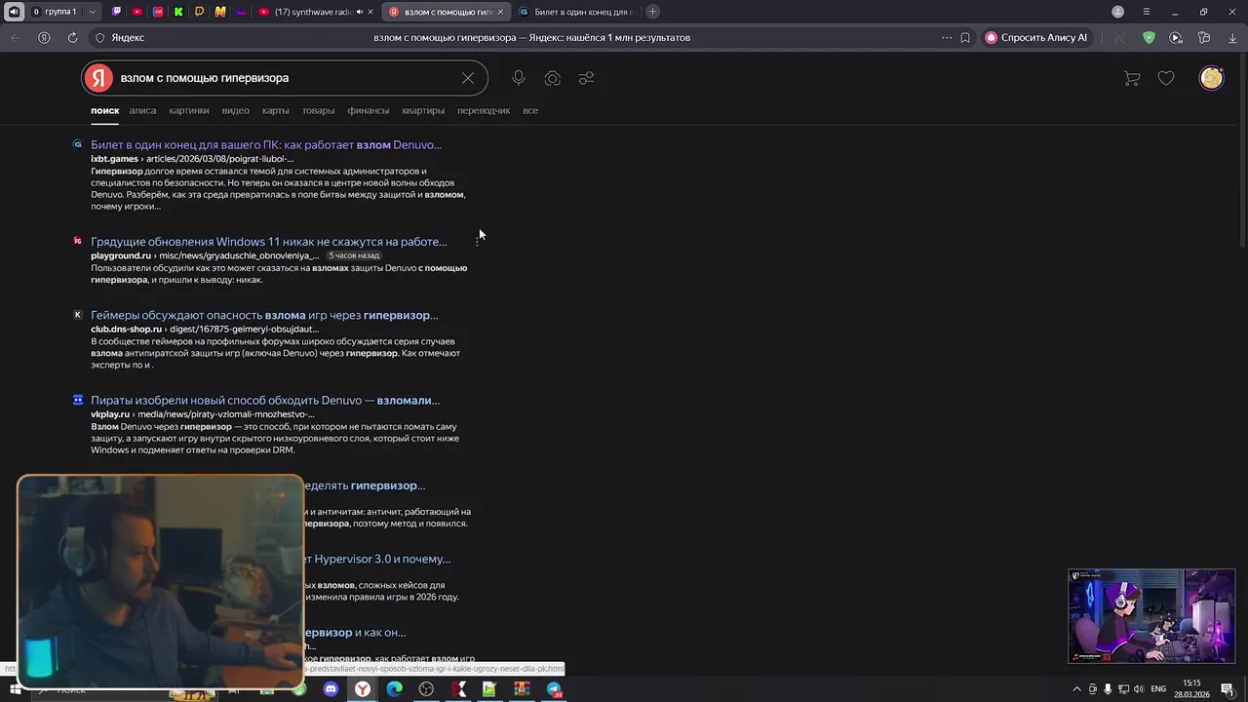Open a new tab with plus button
Image resolution: width=1248 pixels, height=702 pixels.
[652, 12]
